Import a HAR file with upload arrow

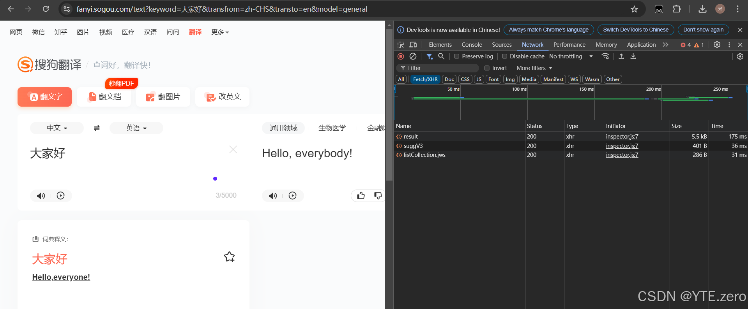pyautogui.click(x=621, y=56)
